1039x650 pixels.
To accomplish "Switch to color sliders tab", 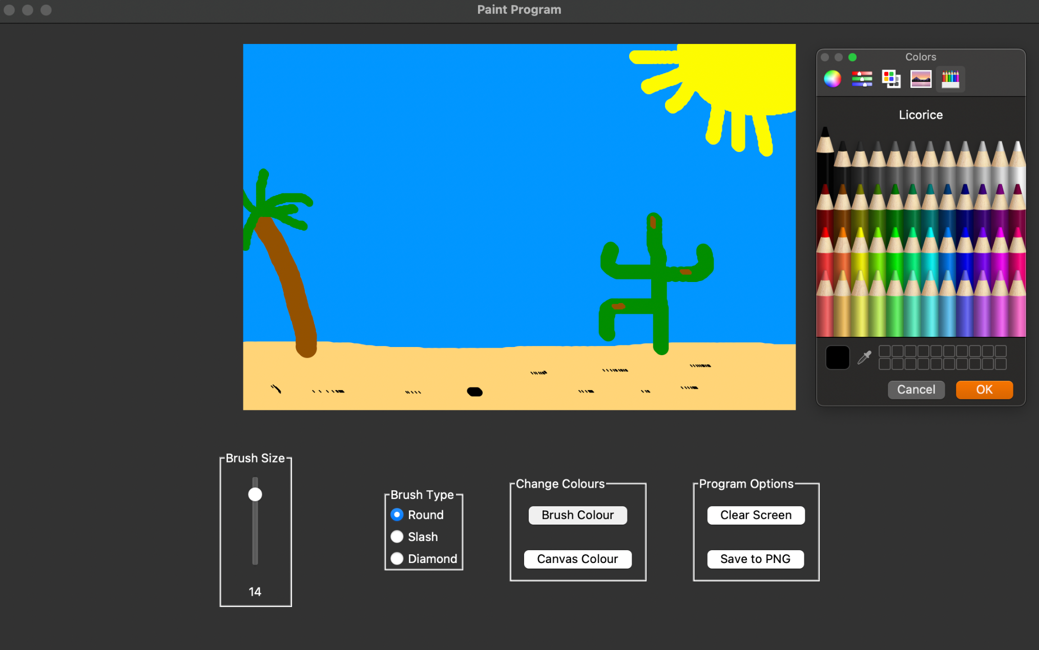I will point(862,79).
